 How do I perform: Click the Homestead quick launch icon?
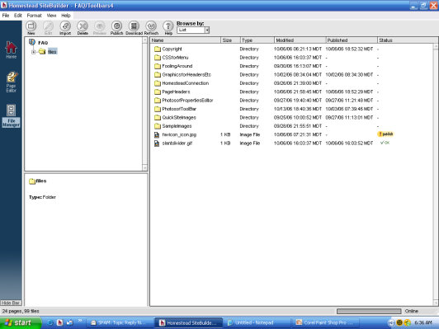click(59, 322)
